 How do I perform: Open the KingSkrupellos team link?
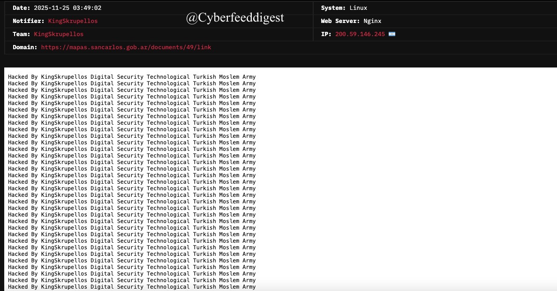coord(59,34)
